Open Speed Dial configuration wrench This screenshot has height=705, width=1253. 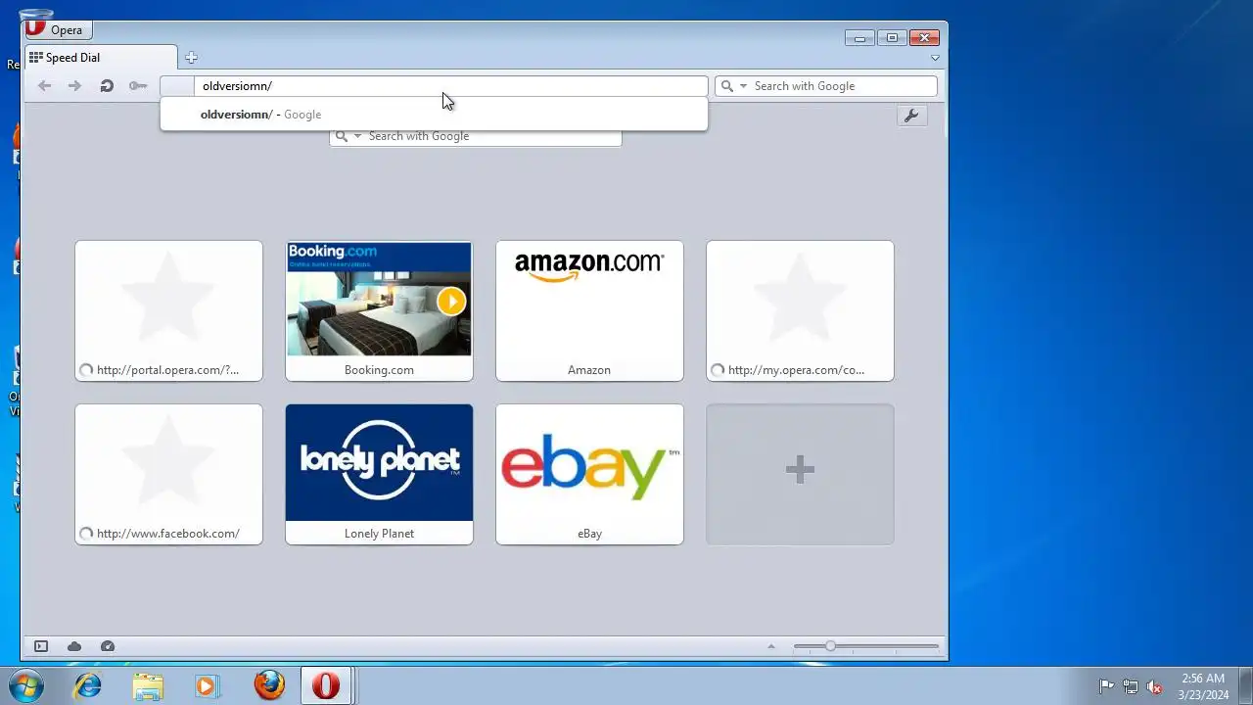[911, 116]
